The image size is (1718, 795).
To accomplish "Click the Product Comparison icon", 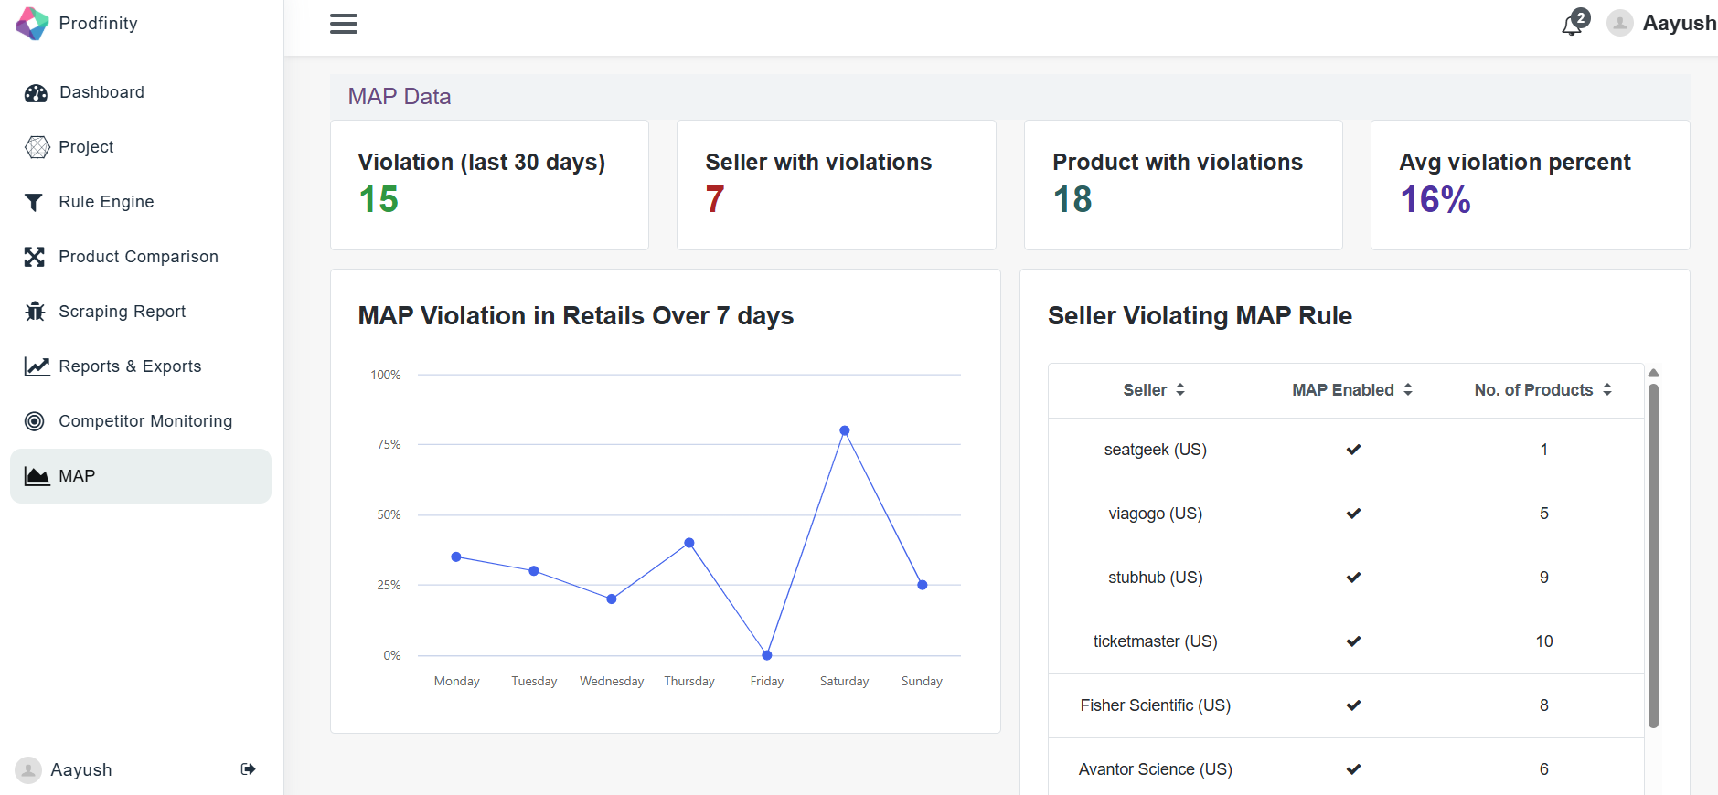I will pyautogui.click(x=35, y=257).
